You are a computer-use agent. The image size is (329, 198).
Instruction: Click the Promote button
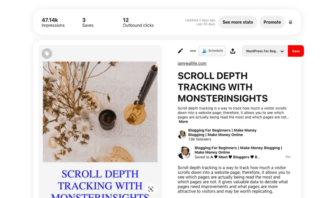(272, 22)
